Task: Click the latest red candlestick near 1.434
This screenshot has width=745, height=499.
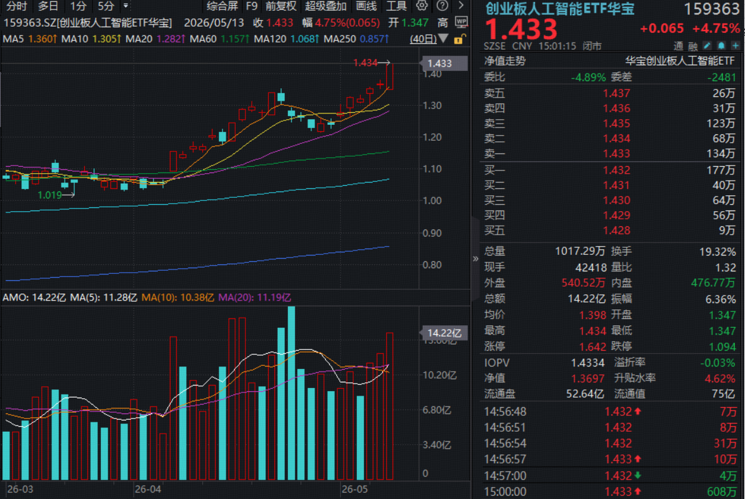Action: (389, 76)
